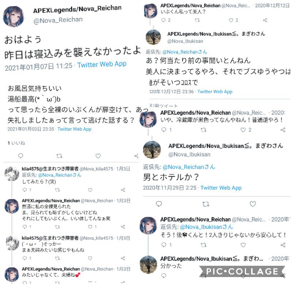Like the 冷蔵庫が黒色 tweet

click(243, 130)
